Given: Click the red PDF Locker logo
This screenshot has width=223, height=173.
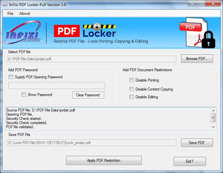Looking at the screenshot, I should tap(85, 31).
